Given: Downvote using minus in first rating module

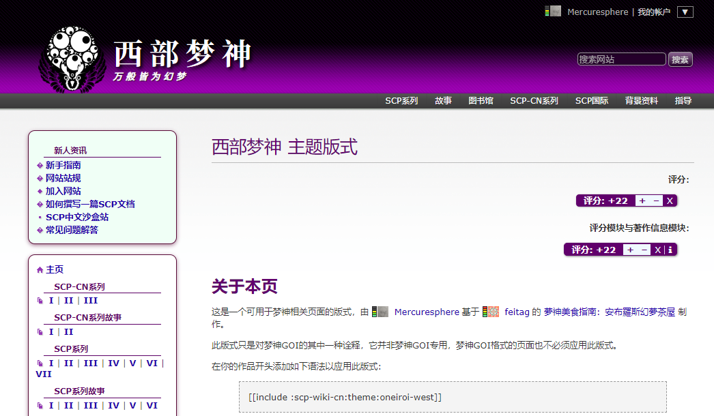Looking at the screenshot, I should tap(656, 200).
